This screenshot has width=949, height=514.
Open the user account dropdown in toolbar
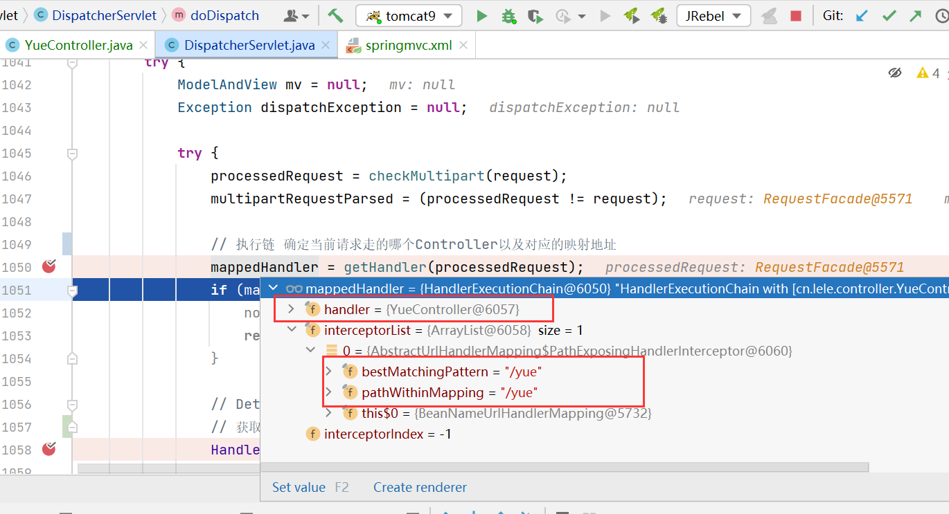[297, 15]
